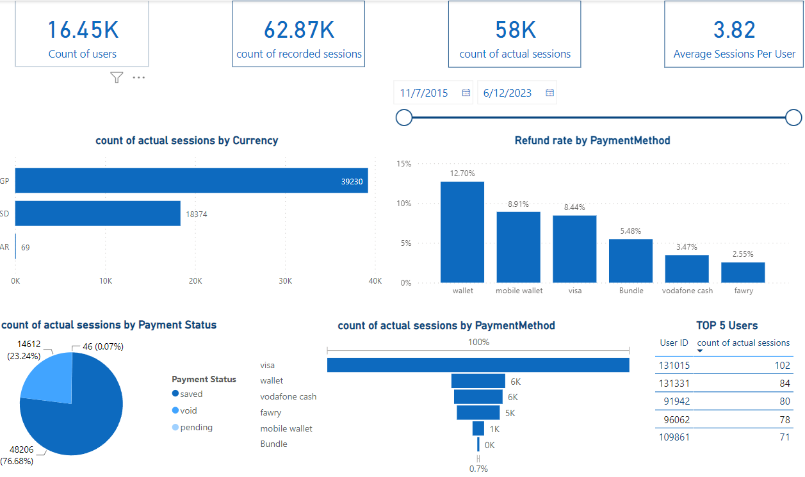The width and height of the screenshot is (805, 477).
Task: Open the More options ellipsis menu
Action: click(139, 77)
